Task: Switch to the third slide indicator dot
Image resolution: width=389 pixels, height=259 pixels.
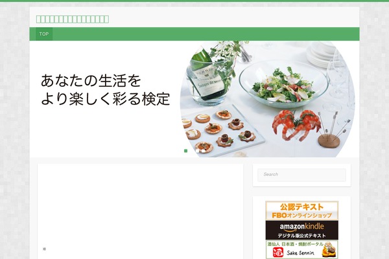Action: (x=203, y=151)
